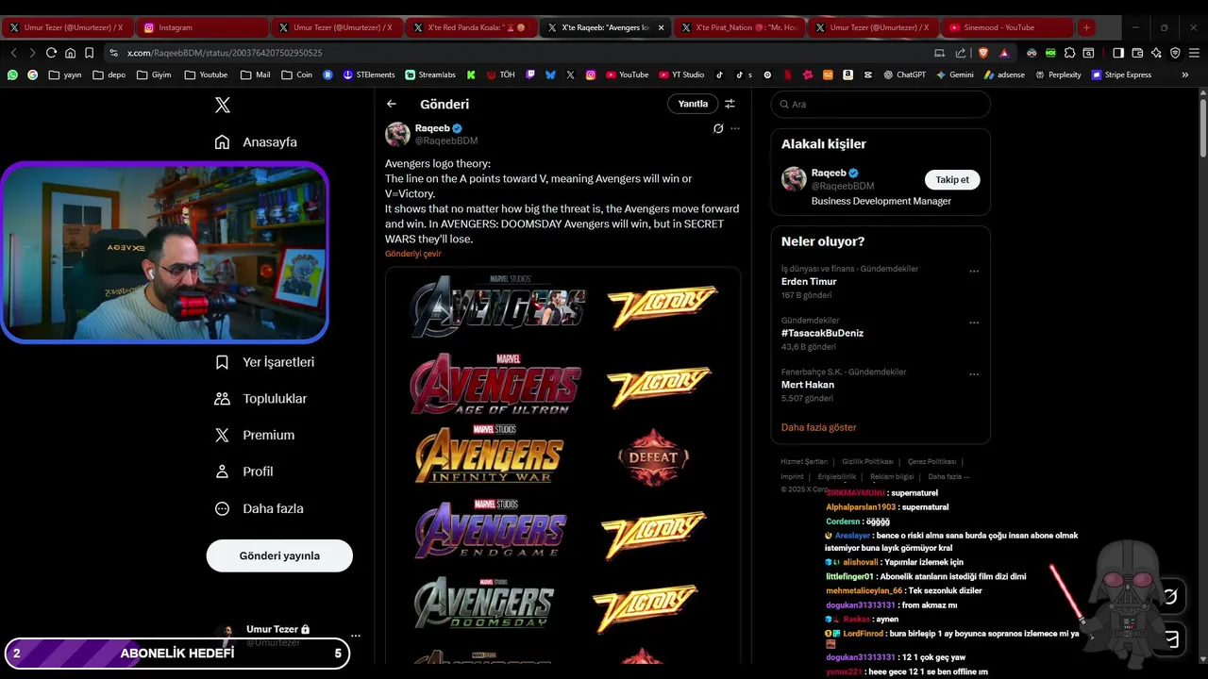This screenshot has width=1208, height=679.
Task: Open Stripe Express bookmark
Action: click(1122, 75)
